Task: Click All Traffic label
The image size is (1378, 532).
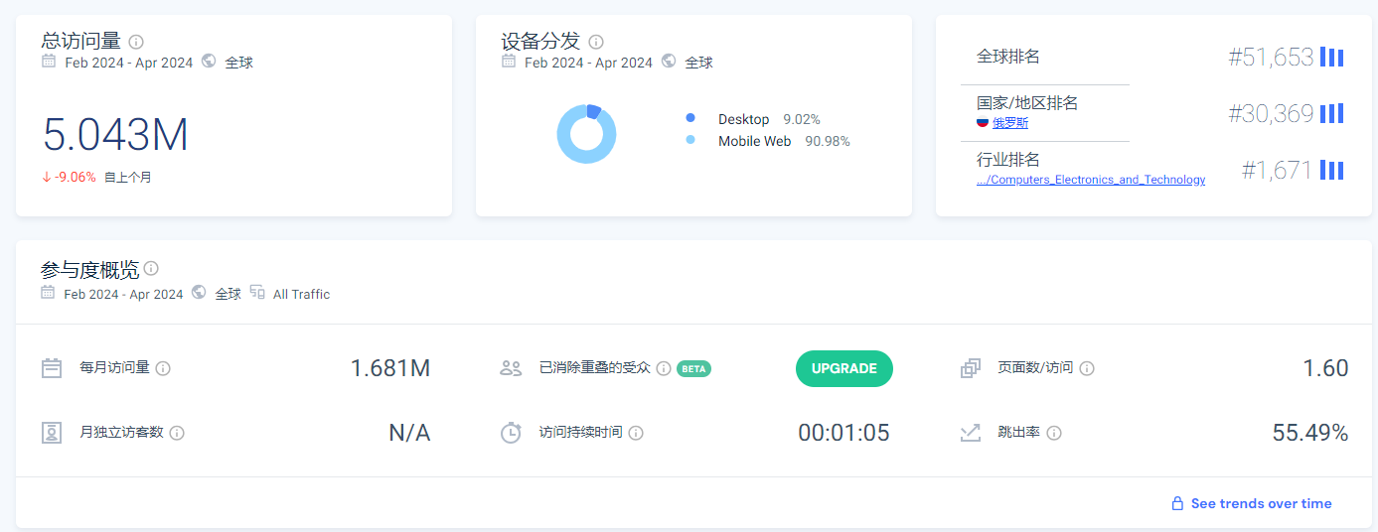Action: (301, 294)
